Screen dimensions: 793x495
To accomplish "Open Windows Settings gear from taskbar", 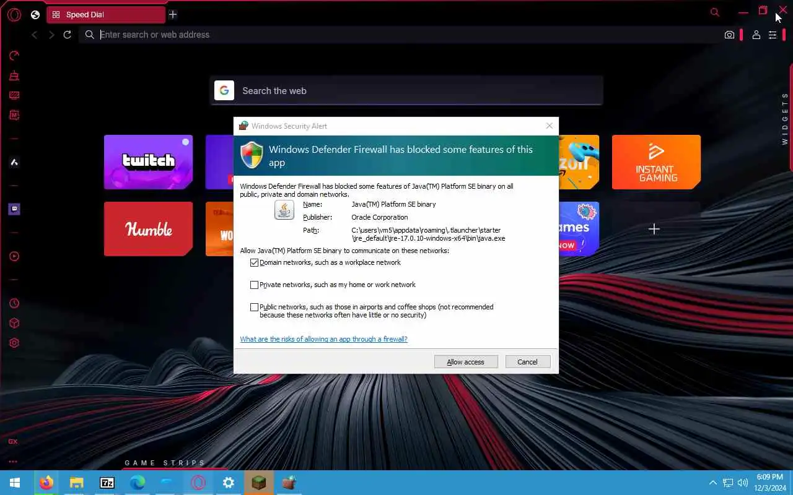I will 229,483.
